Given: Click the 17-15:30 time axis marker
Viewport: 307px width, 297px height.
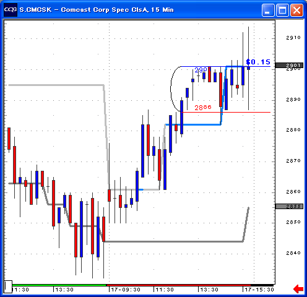Looking at the screenshot, I should coord(259,290).
